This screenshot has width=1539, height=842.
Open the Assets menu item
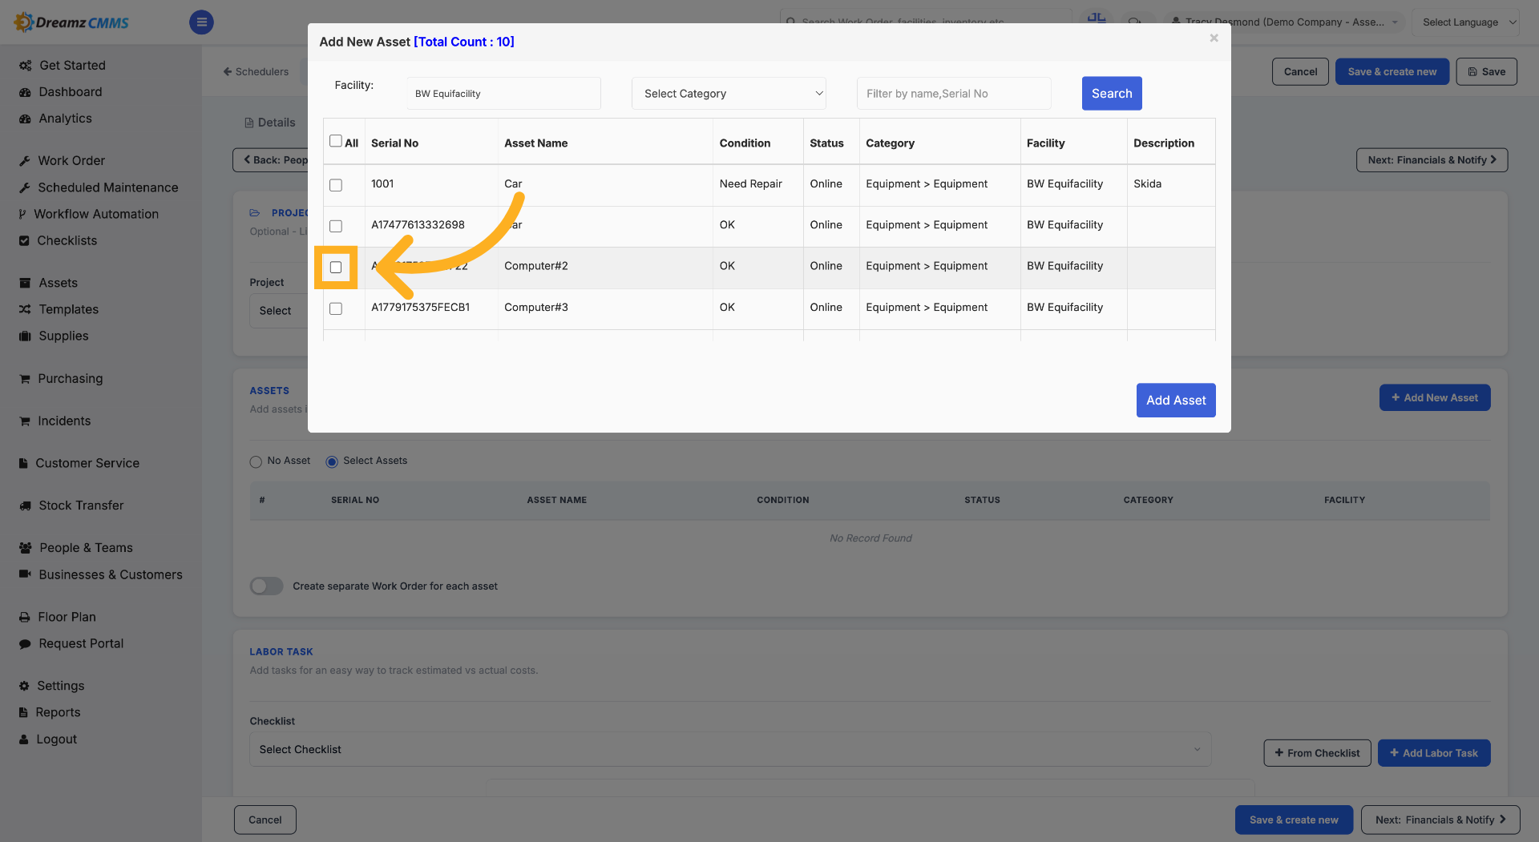pos(59,283)
